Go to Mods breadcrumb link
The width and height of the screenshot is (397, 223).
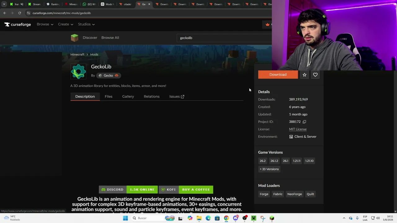[94, 55]
